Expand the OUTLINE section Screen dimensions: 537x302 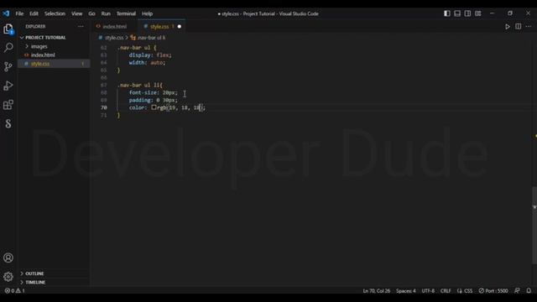point(34,273)
